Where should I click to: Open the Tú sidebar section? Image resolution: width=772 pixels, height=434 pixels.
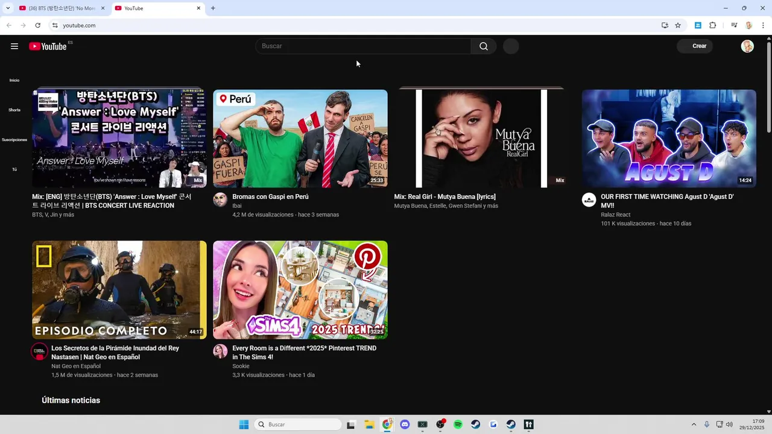tap(14, 169)
